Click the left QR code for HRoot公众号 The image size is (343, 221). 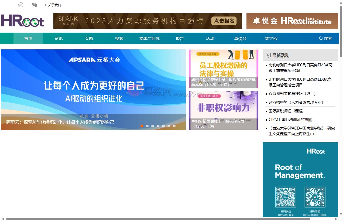[x=286, y=197]
